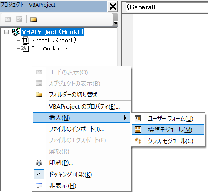Image resolution: width=208 pixels, height=192 pixels.
Task: Click the folder icon beside フォルダーの切り替え
Action: [x=39, y=94]
